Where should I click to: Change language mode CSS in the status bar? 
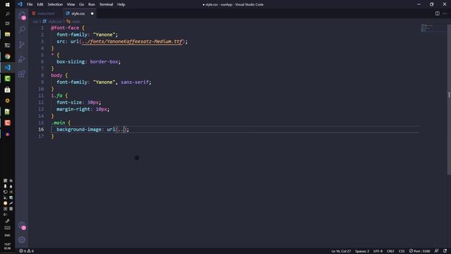click(402, 251)
